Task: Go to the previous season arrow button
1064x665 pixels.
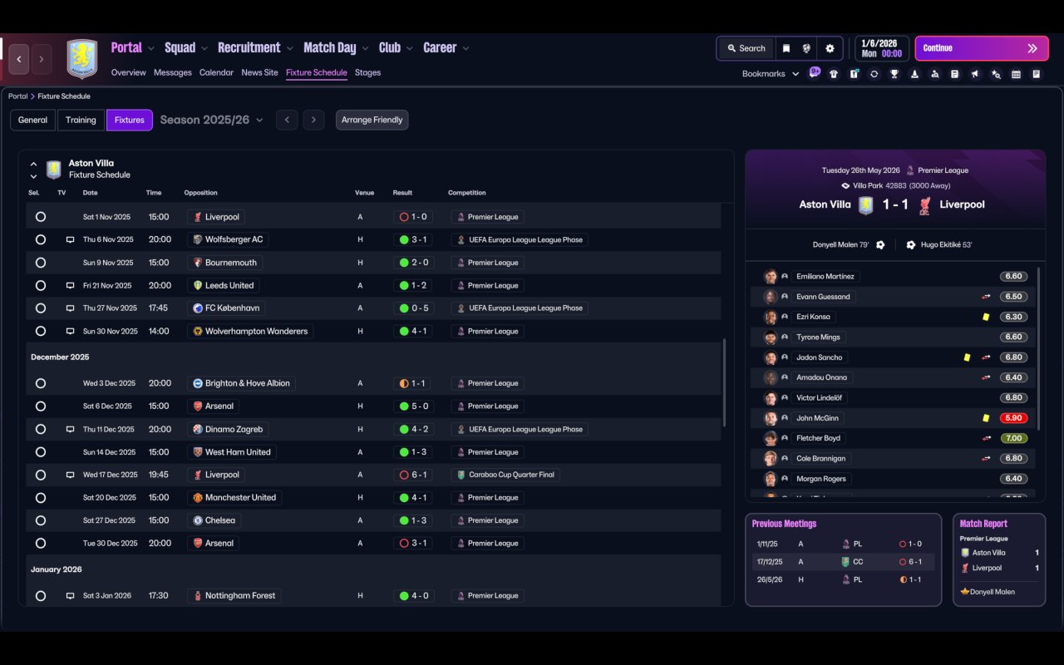Action: pos(287,120)
